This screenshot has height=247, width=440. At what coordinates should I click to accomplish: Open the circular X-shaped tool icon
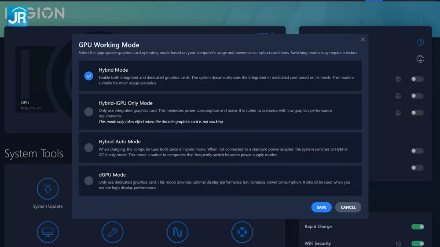pyautogui.click(x=242, y=232)
